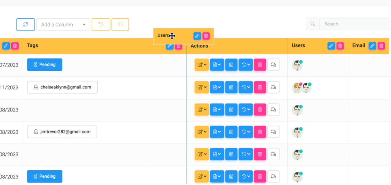The height and width of the screenshot is (185, 391).
Task: Click trash icon in the Users column header
Action: pos(340,46)
